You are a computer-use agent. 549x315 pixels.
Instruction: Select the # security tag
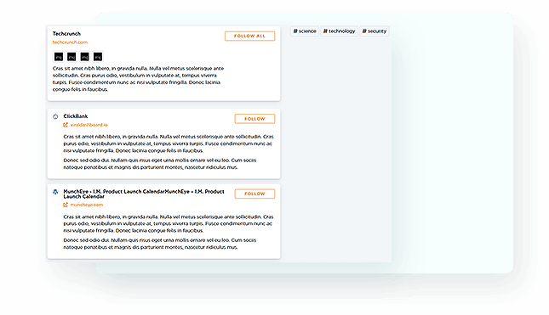pos(375,31)
